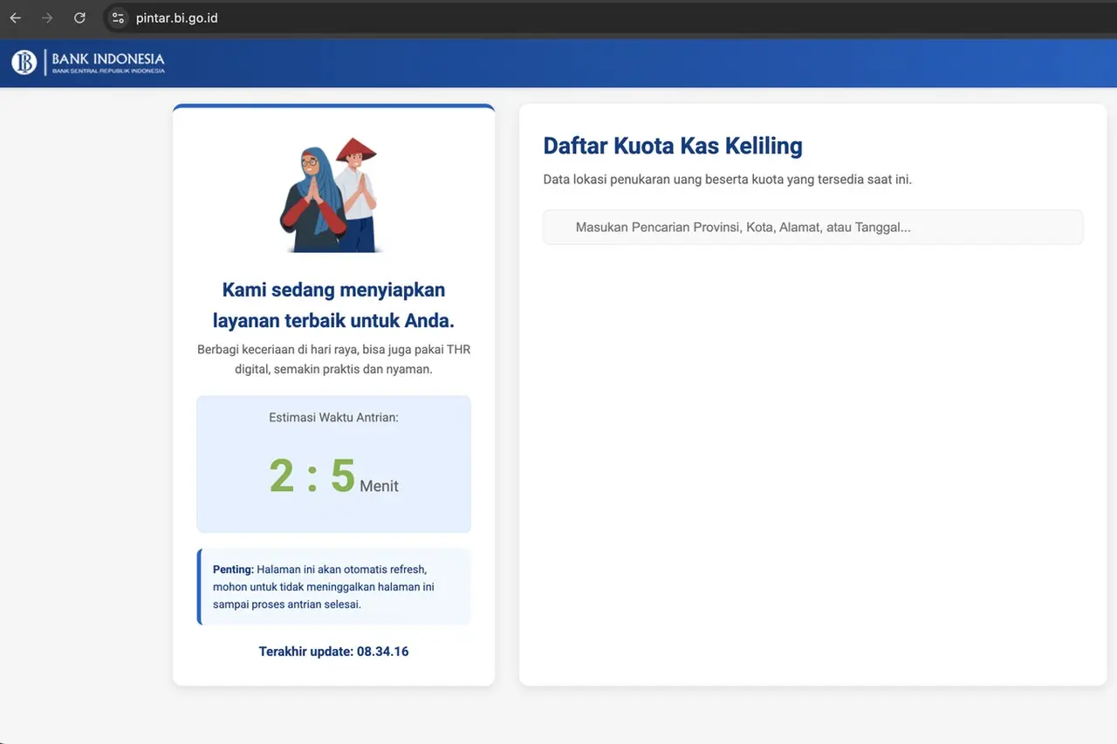Click the Kami sedang menyiapkan title
The image size is (1117, 744).
click(x=333, y=304)
